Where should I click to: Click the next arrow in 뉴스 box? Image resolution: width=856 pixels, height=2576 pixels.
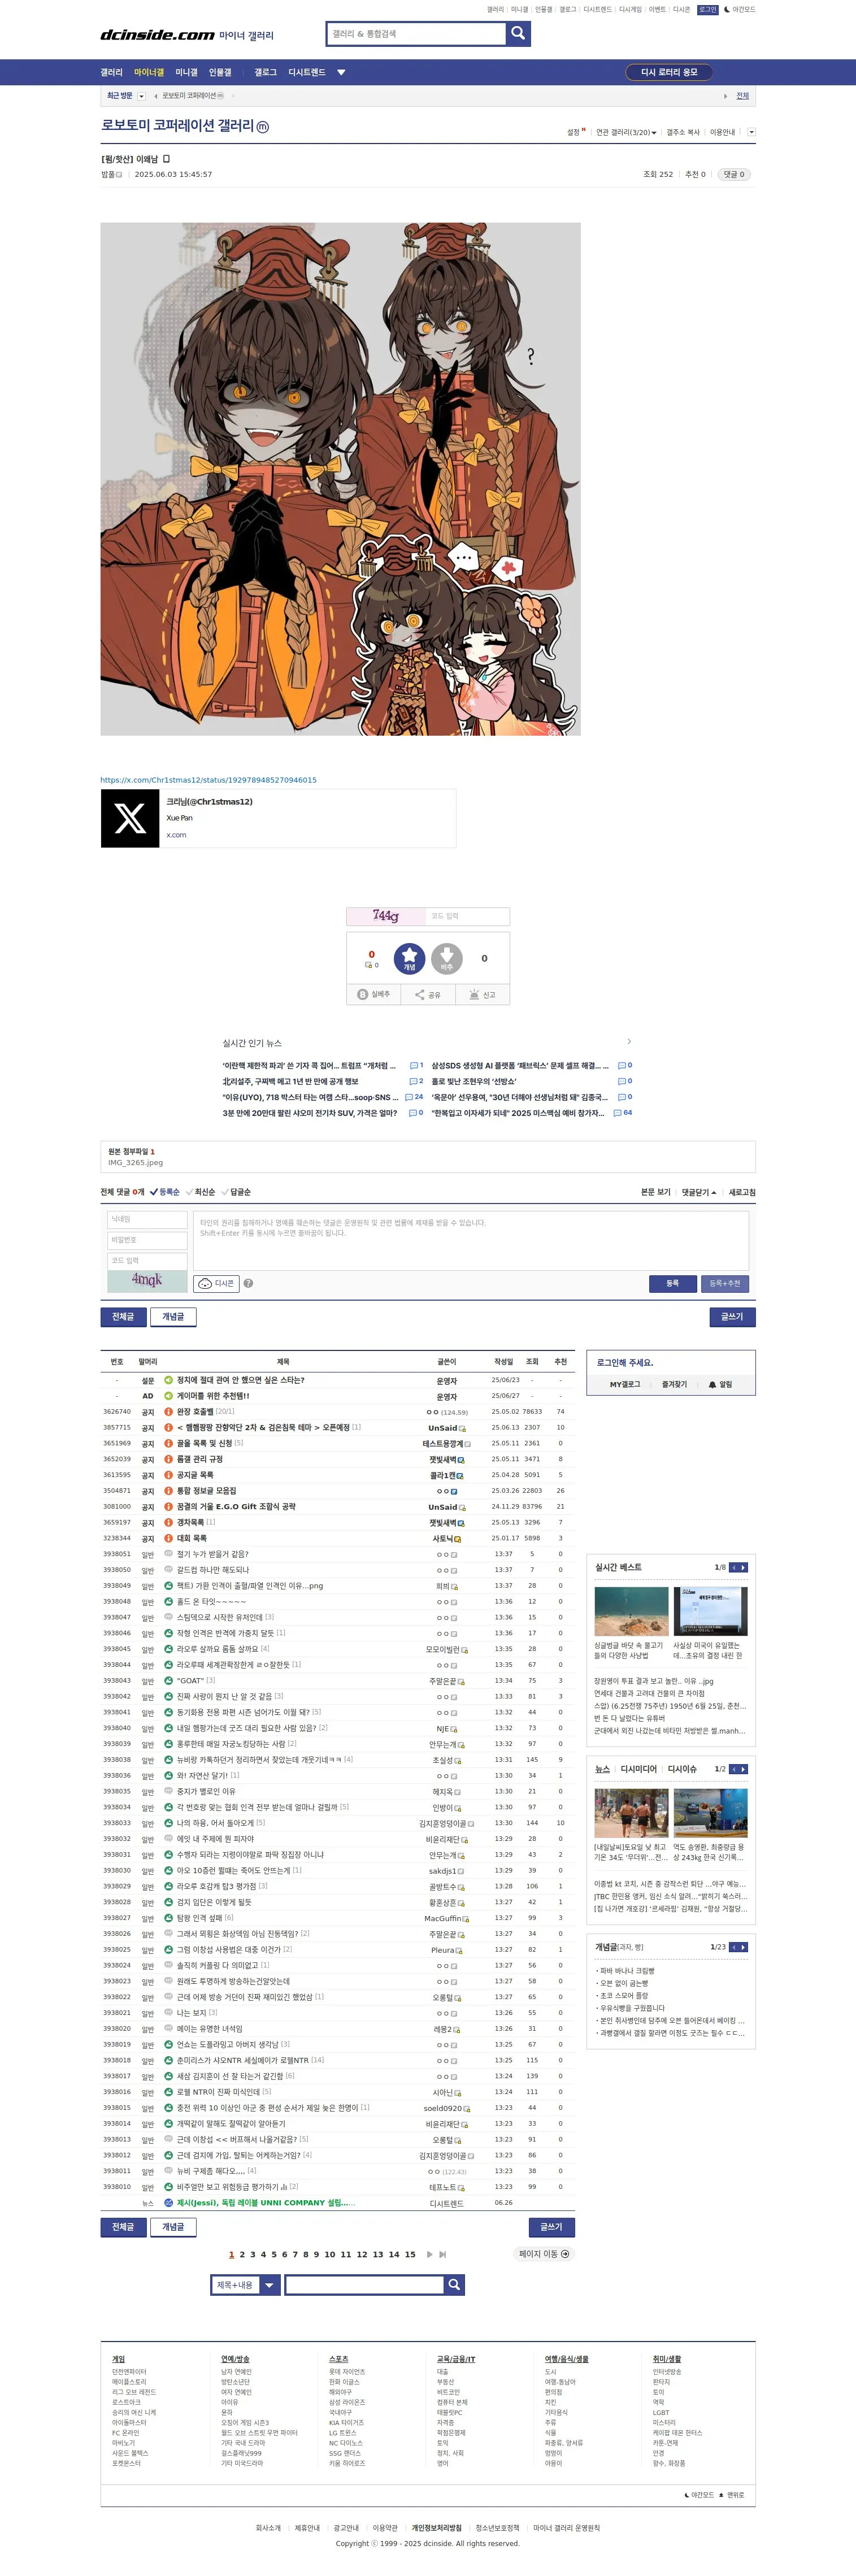[x=743, y=1769]
